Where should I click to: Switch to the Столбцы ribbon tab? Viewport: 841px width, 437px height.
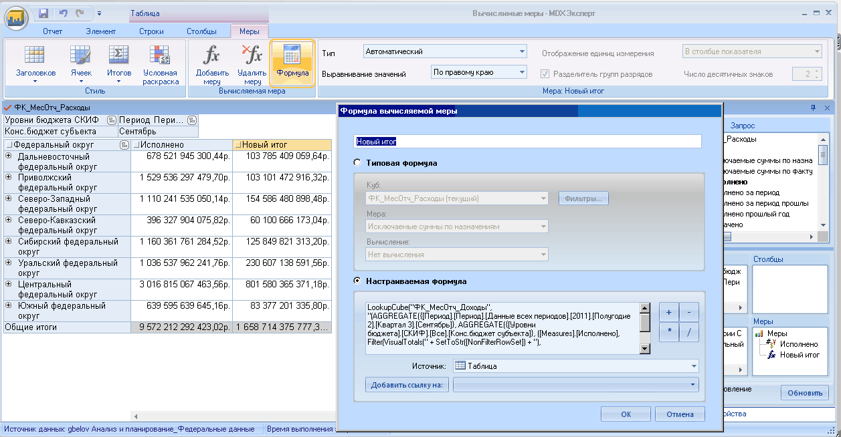201,31
